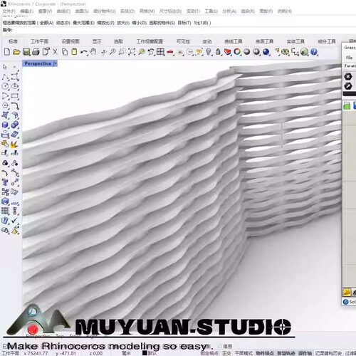Toggle 锁定格点 grid snap in status bar
This screenshot has width=356, height=356.
(x=209, y=353)
